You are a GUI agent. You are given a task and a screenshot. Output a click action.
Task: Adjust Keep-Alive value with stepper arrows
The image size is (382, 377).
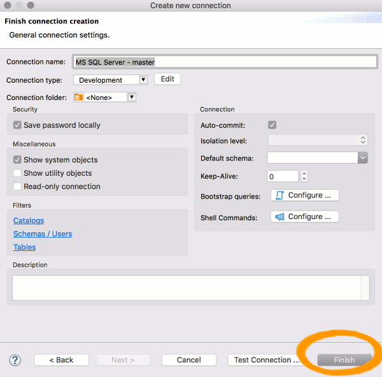304,176
